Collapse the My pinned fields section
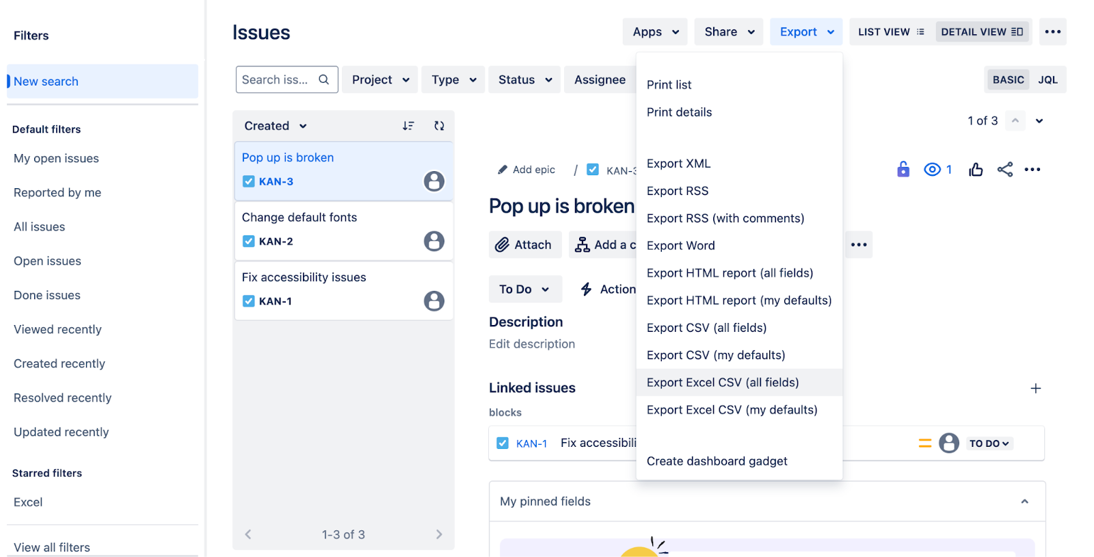 tap(1025, 502)
